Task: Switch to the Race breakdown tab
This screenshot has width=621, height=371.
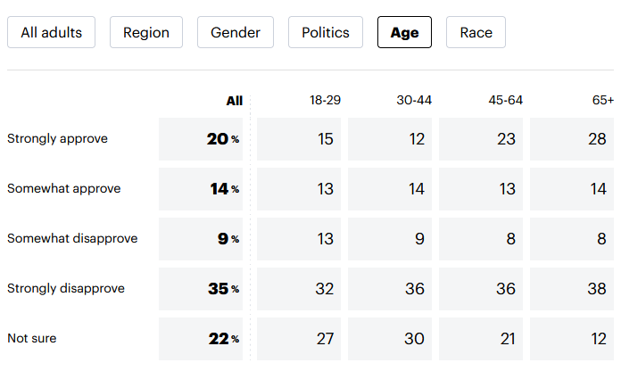Action: (x=476, y=33)
